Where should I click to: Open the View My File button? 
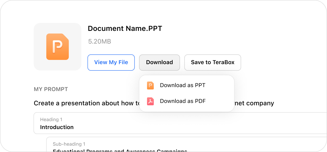coord(111,63)
